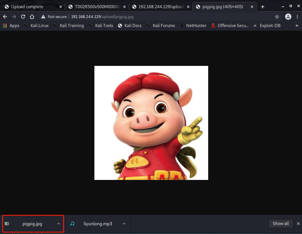The image size is (302, 234).
Task: Click the liyunlong.mp3 music note icon
Action: (72, 224)
